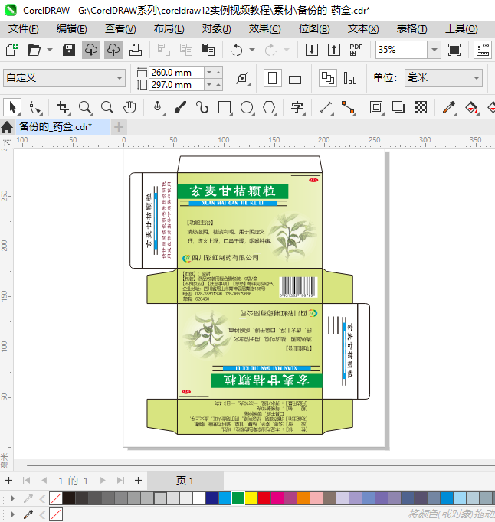Add a page with rightmost plus button
This screenshot has height=522, width=495.
(139, 481)
